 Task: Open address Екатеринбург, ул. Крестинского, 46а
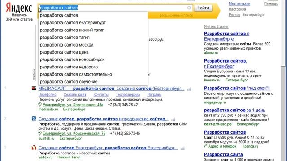[73, 105]
